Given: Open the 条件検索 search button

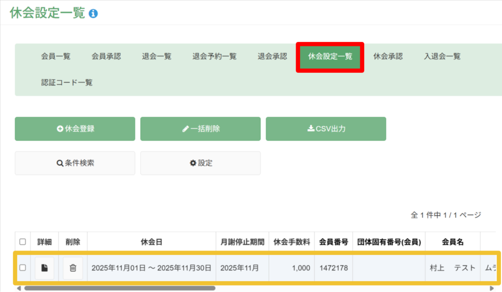Looking at the screenshot, I should pos(75,163).
